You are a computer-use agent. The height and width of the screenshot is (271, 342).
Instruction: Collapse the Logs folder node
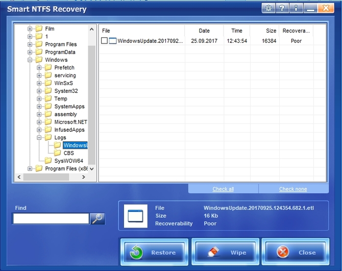[x=40, y=137]
